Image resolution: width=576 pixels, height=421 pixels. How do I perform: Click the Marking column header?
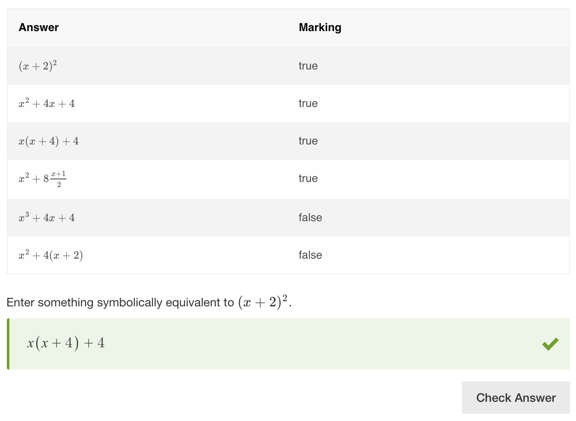click(x=320, y=27)
